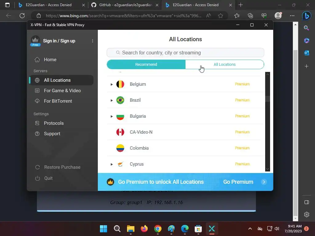Click the Support question-mark icon
315x236 pixels.
(37, 134)
